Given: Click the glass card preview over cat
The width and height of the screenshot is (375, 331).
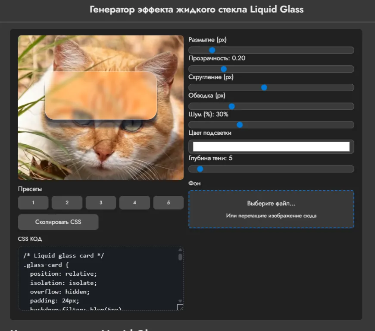Looking at the screenshot, I should tap(100, 95).
